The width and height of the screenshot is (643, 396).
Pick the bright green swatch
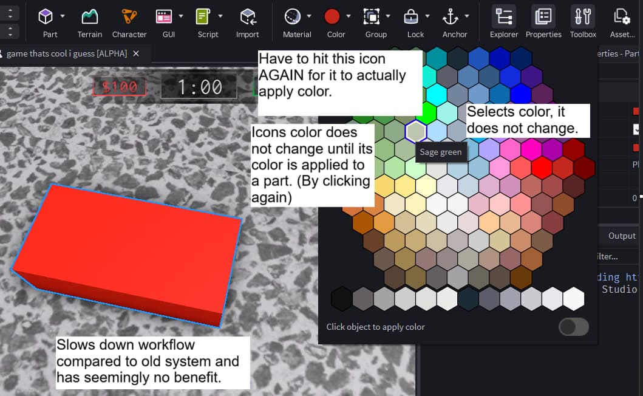click(426, 112)
